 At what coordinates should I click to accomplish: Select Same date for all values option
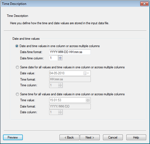pyautogui.click(x=17, y=67)
